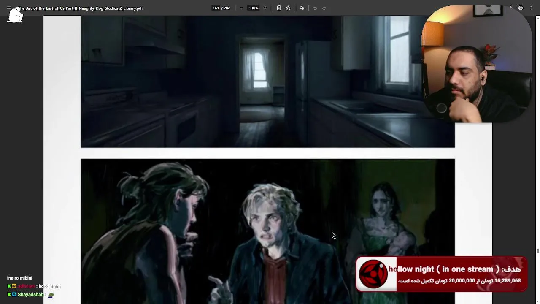Click the vertical scrollbar thumb
Screen dimensions: 540x304
click(538, 251)
